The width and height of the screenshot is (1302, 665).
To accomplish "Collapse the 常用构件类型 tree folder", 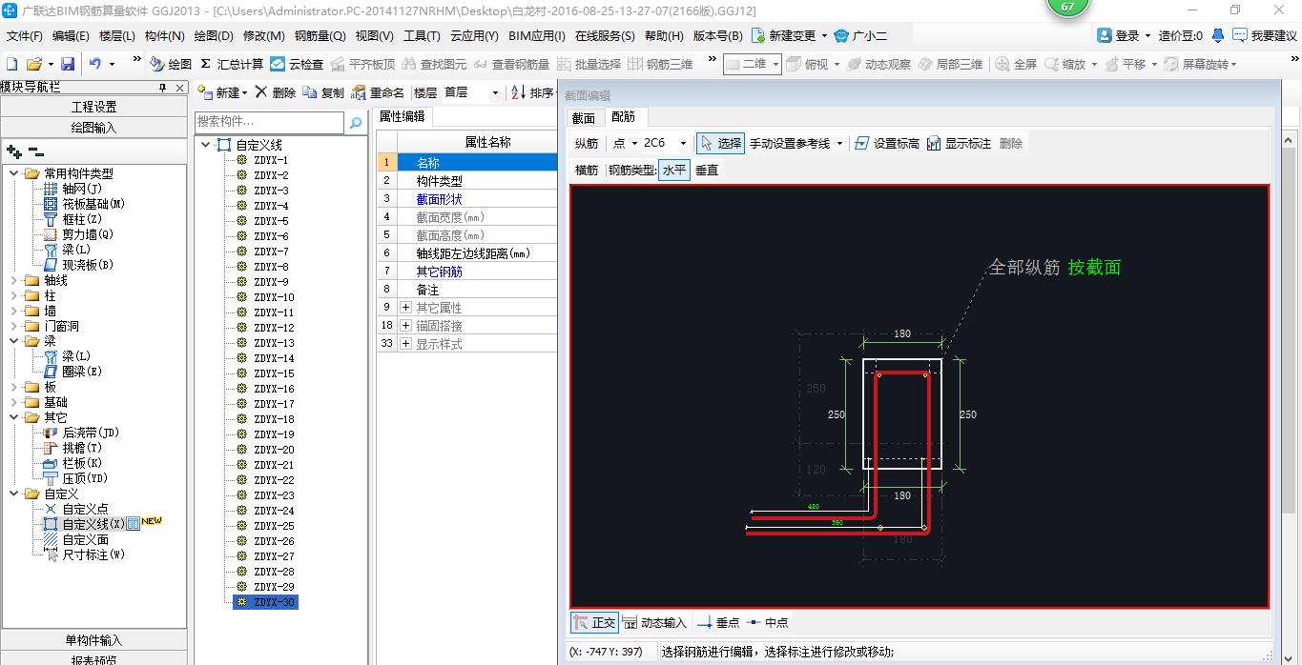I will coord(14,173).
